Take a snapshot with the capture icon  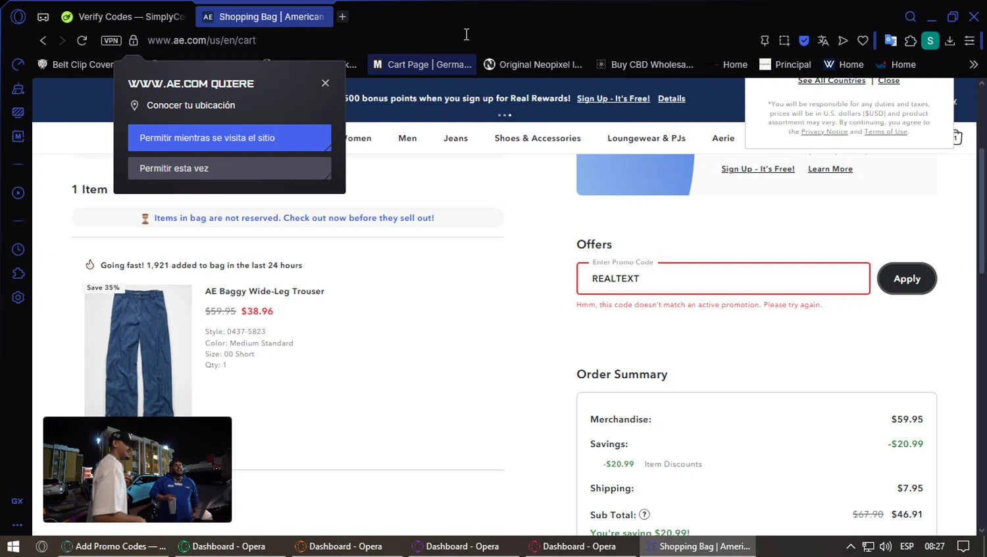click(x=784, y=41)
